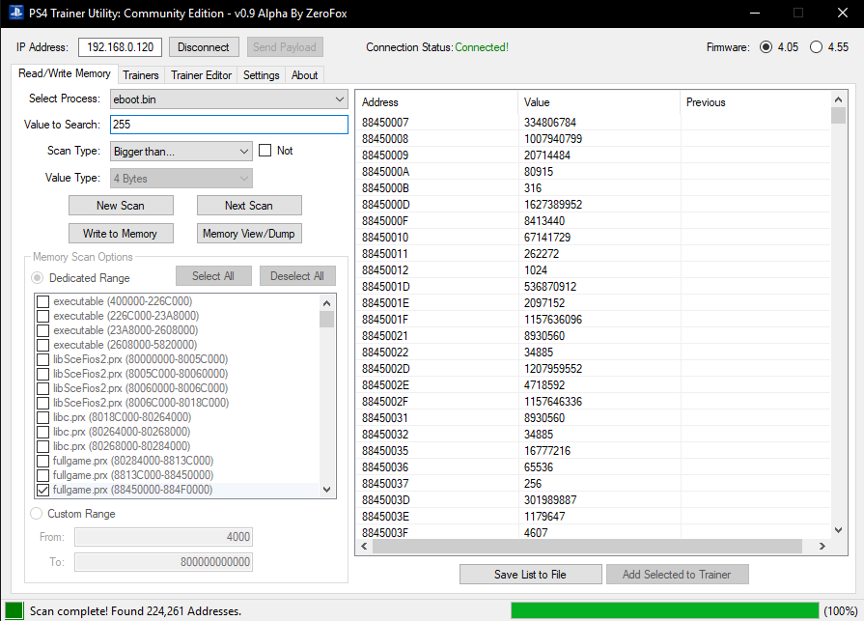864x621 pixels.
Task: Click libSceFios2.prx (8005C000-80060000) label
Action: (x=141, y=374)
